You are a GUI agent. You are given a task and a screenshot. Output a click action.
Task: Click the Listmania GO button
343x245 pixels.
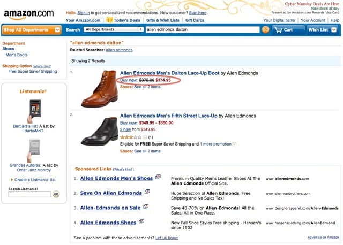click(56, 194)
